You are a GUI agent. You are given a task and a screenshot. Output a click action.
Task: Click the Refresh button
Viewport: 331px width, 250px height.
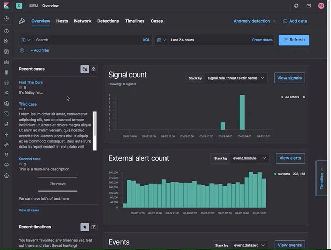[x=294, y=40]
